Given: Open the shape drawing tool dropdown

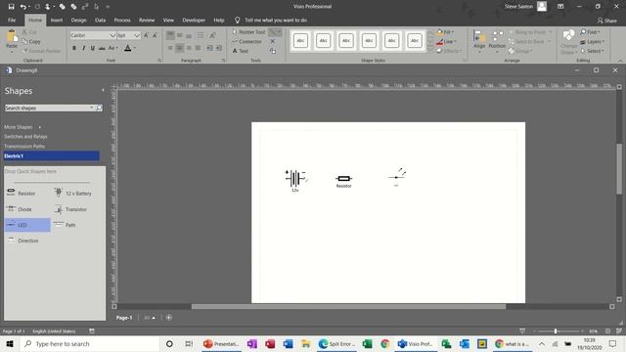Looking at the screenshot, I should pyautogui.click(x=275, y=32).
